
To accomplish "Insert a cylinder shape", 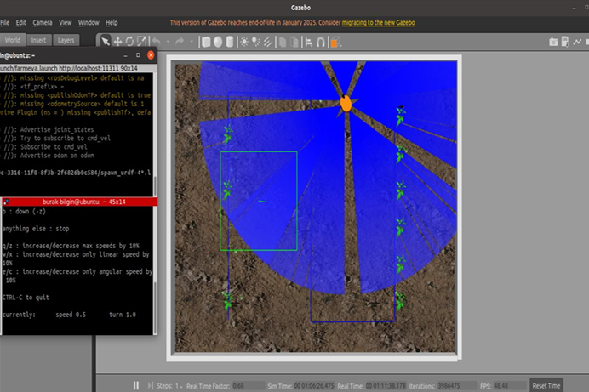I will pos(231,41).
